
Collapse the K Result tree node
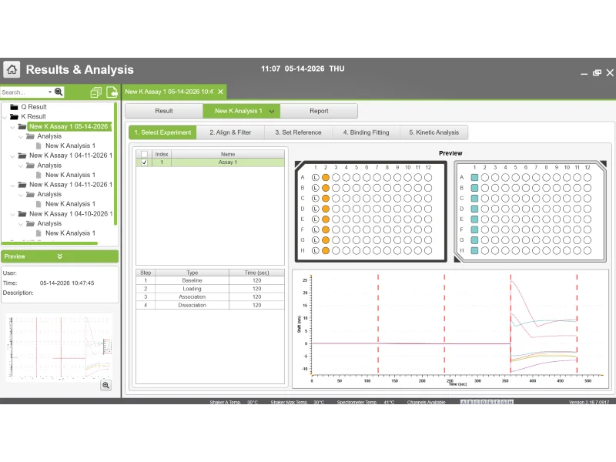(x=5, y=117)
